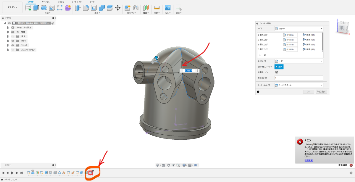Click the Look At camera icon
This screenshot has width=355, height=182.
[164, 165]
